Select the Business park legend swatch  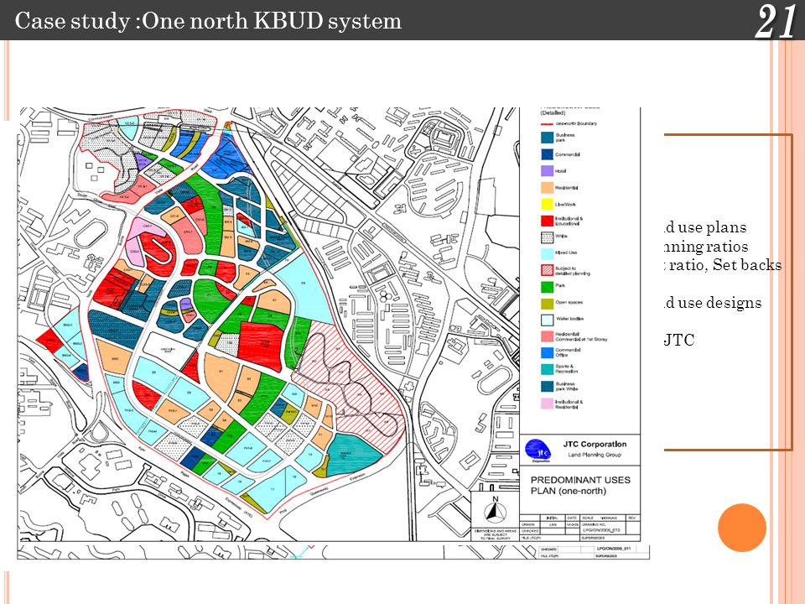point(547,137)
